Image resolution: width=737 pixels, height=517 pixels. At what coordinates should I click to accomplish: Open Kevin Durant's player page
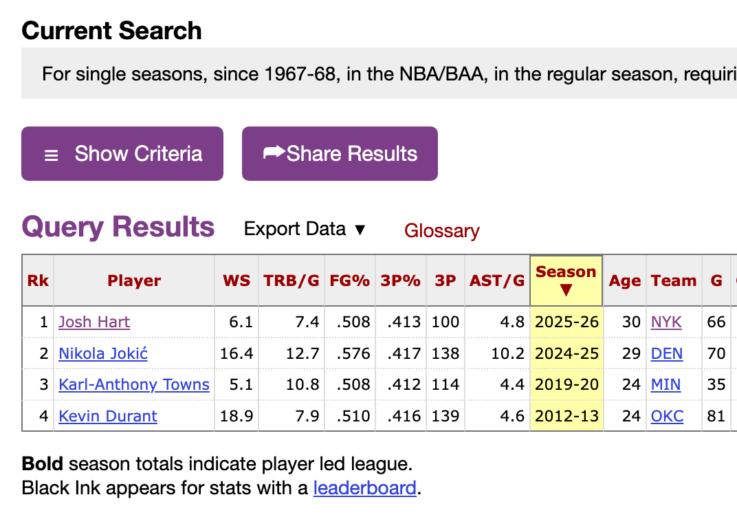[108, 416]
